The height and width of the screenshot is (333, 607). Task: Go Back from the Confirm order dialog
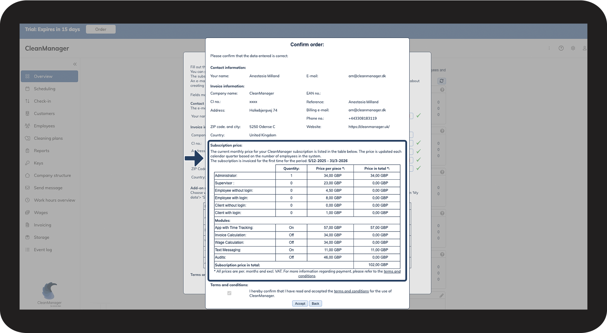(315, 304)
